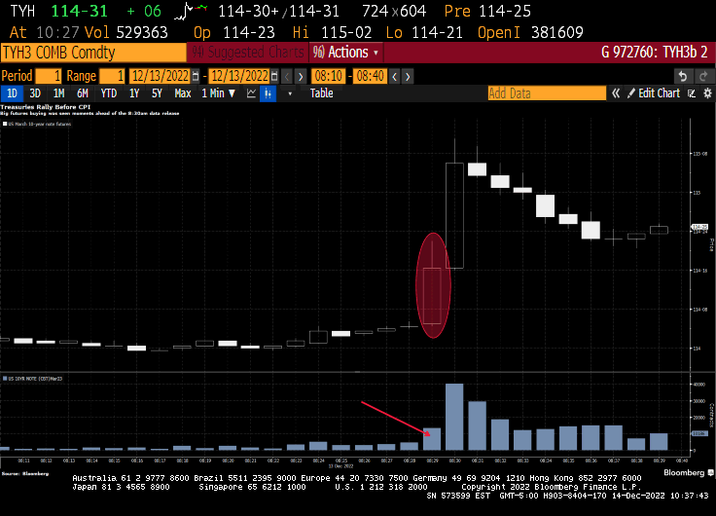Select the 6M range tab
The image size is (716, 516).
coord(82,93)
